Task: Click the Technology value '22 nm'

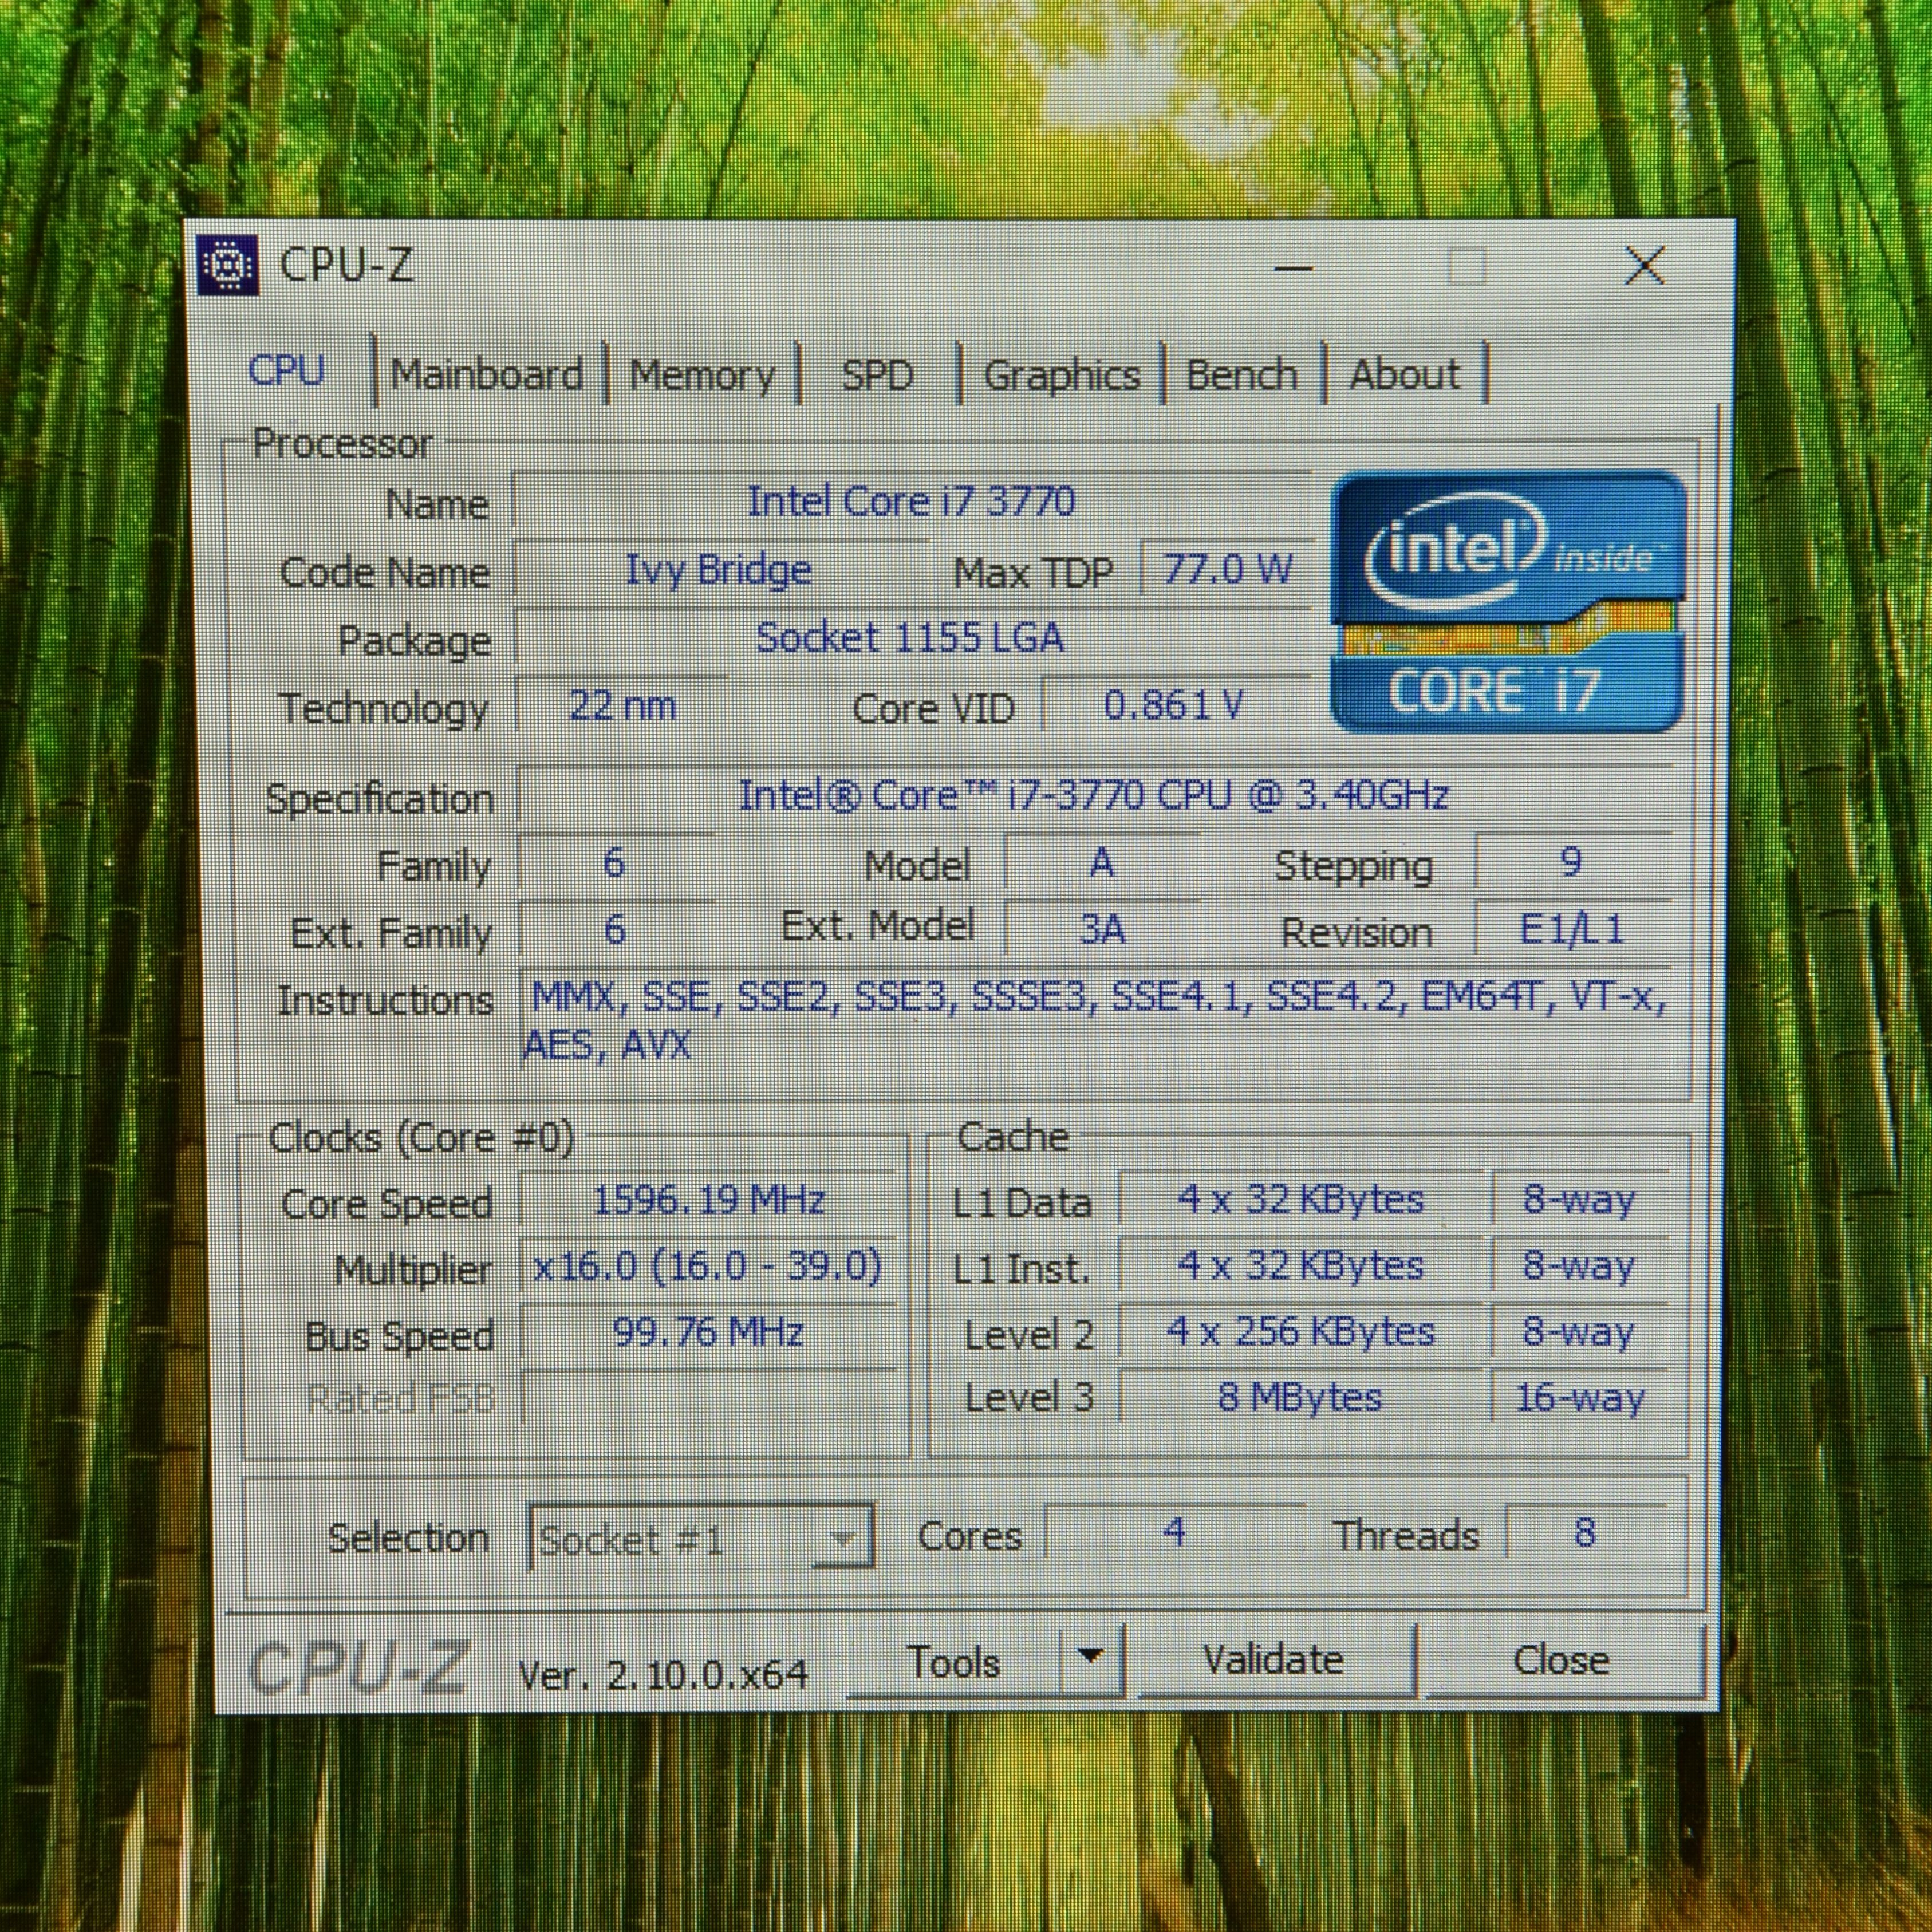Action: pos(622,706)
